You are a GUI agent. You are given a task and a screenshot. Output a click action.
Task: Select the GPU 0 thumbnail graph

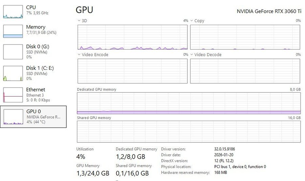pyautogui.click(x=13, y=117)
